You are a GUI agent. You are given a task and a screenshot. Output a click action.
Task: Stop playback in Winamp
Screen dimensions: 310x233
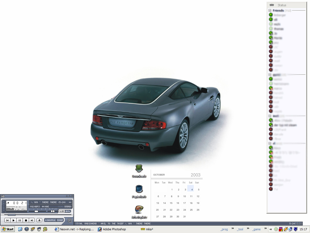(26, 220)
